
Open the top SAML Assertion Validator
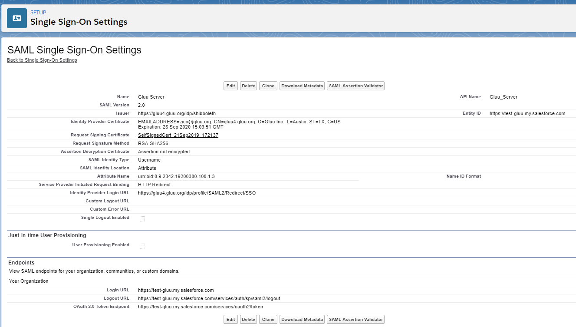[355, 86]
